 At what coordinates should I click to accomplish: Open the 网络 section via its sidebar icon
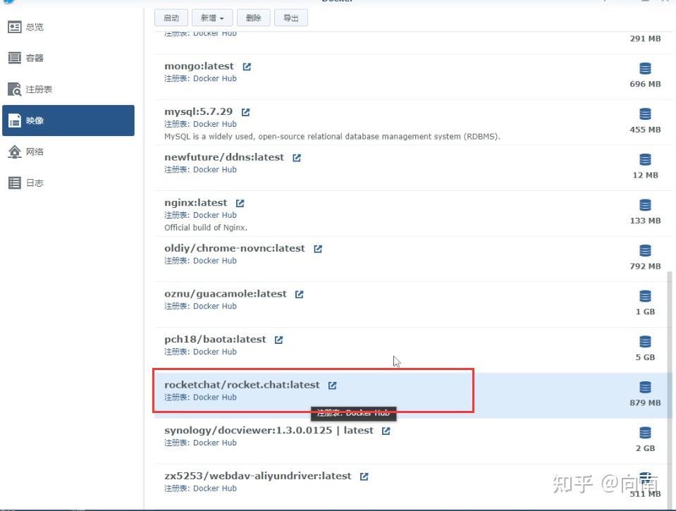click(x=15, y=152)
